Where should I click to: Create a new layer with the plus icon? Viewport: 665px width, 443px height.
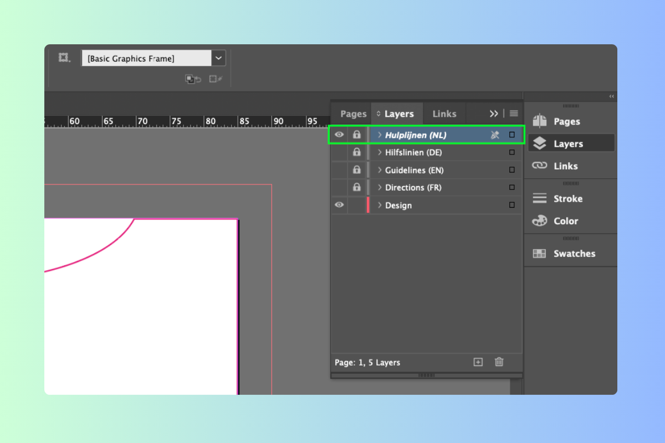pyautogui.click(x=478, y=362)
